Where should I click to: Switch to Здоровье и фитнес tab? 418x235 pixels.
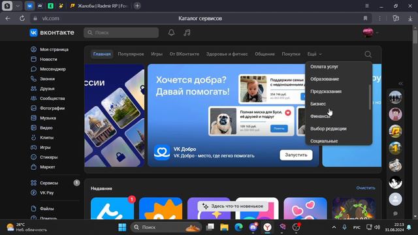tap(227, 54)
